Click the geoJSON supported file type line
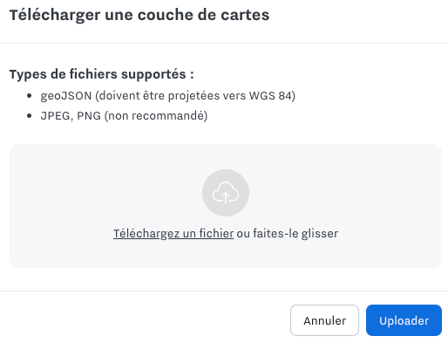448x343 pixels. [x=168, y=96]
